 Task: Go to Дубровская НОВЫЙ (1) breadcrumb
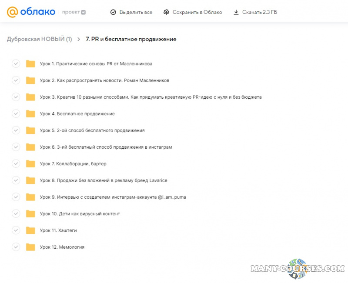[x=39, y=39]
